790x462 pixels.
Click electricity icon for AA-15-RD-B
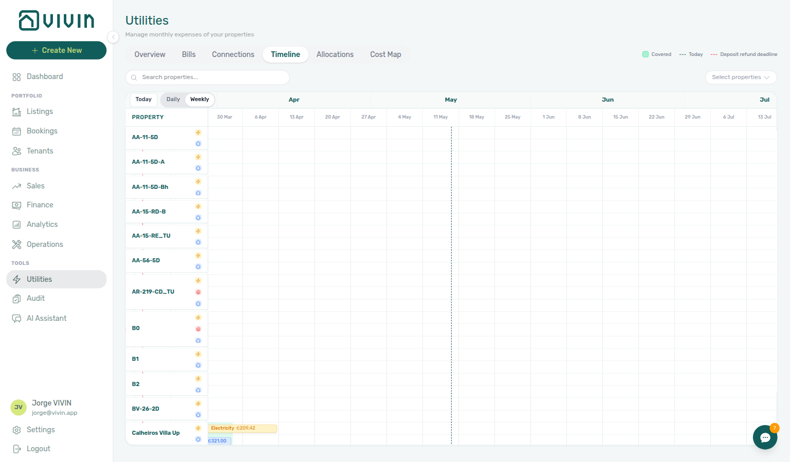[x=198, y=206]
